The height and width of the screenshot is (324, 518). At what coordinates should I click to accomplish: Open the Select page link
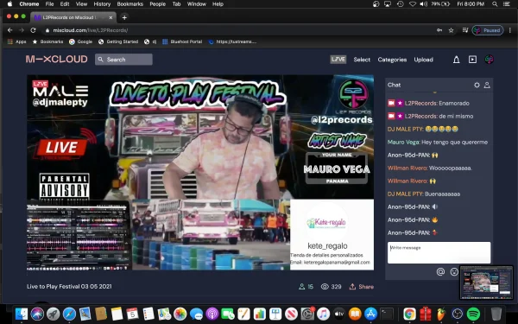[x=362, y=60]
